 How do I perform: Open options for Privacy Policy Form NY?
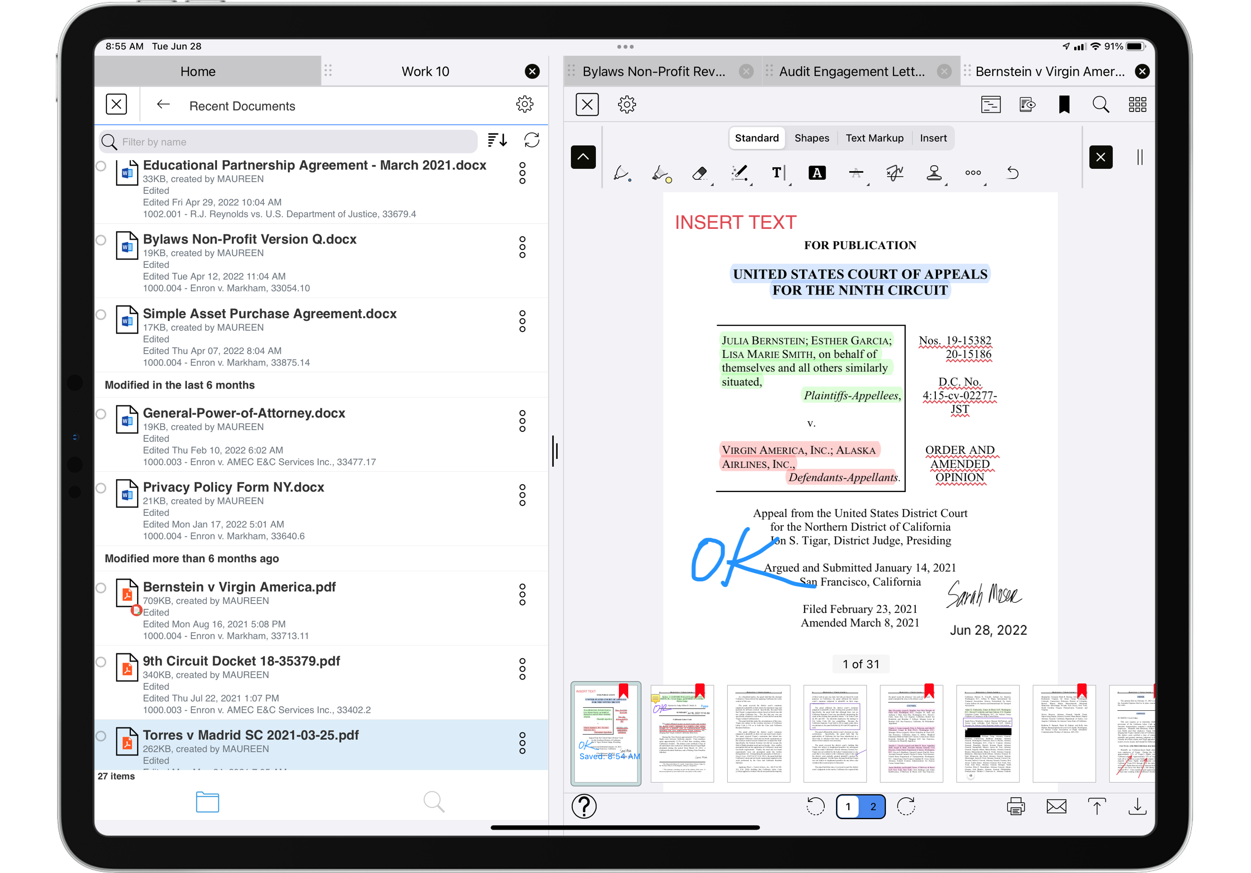(x=522, y=495)
